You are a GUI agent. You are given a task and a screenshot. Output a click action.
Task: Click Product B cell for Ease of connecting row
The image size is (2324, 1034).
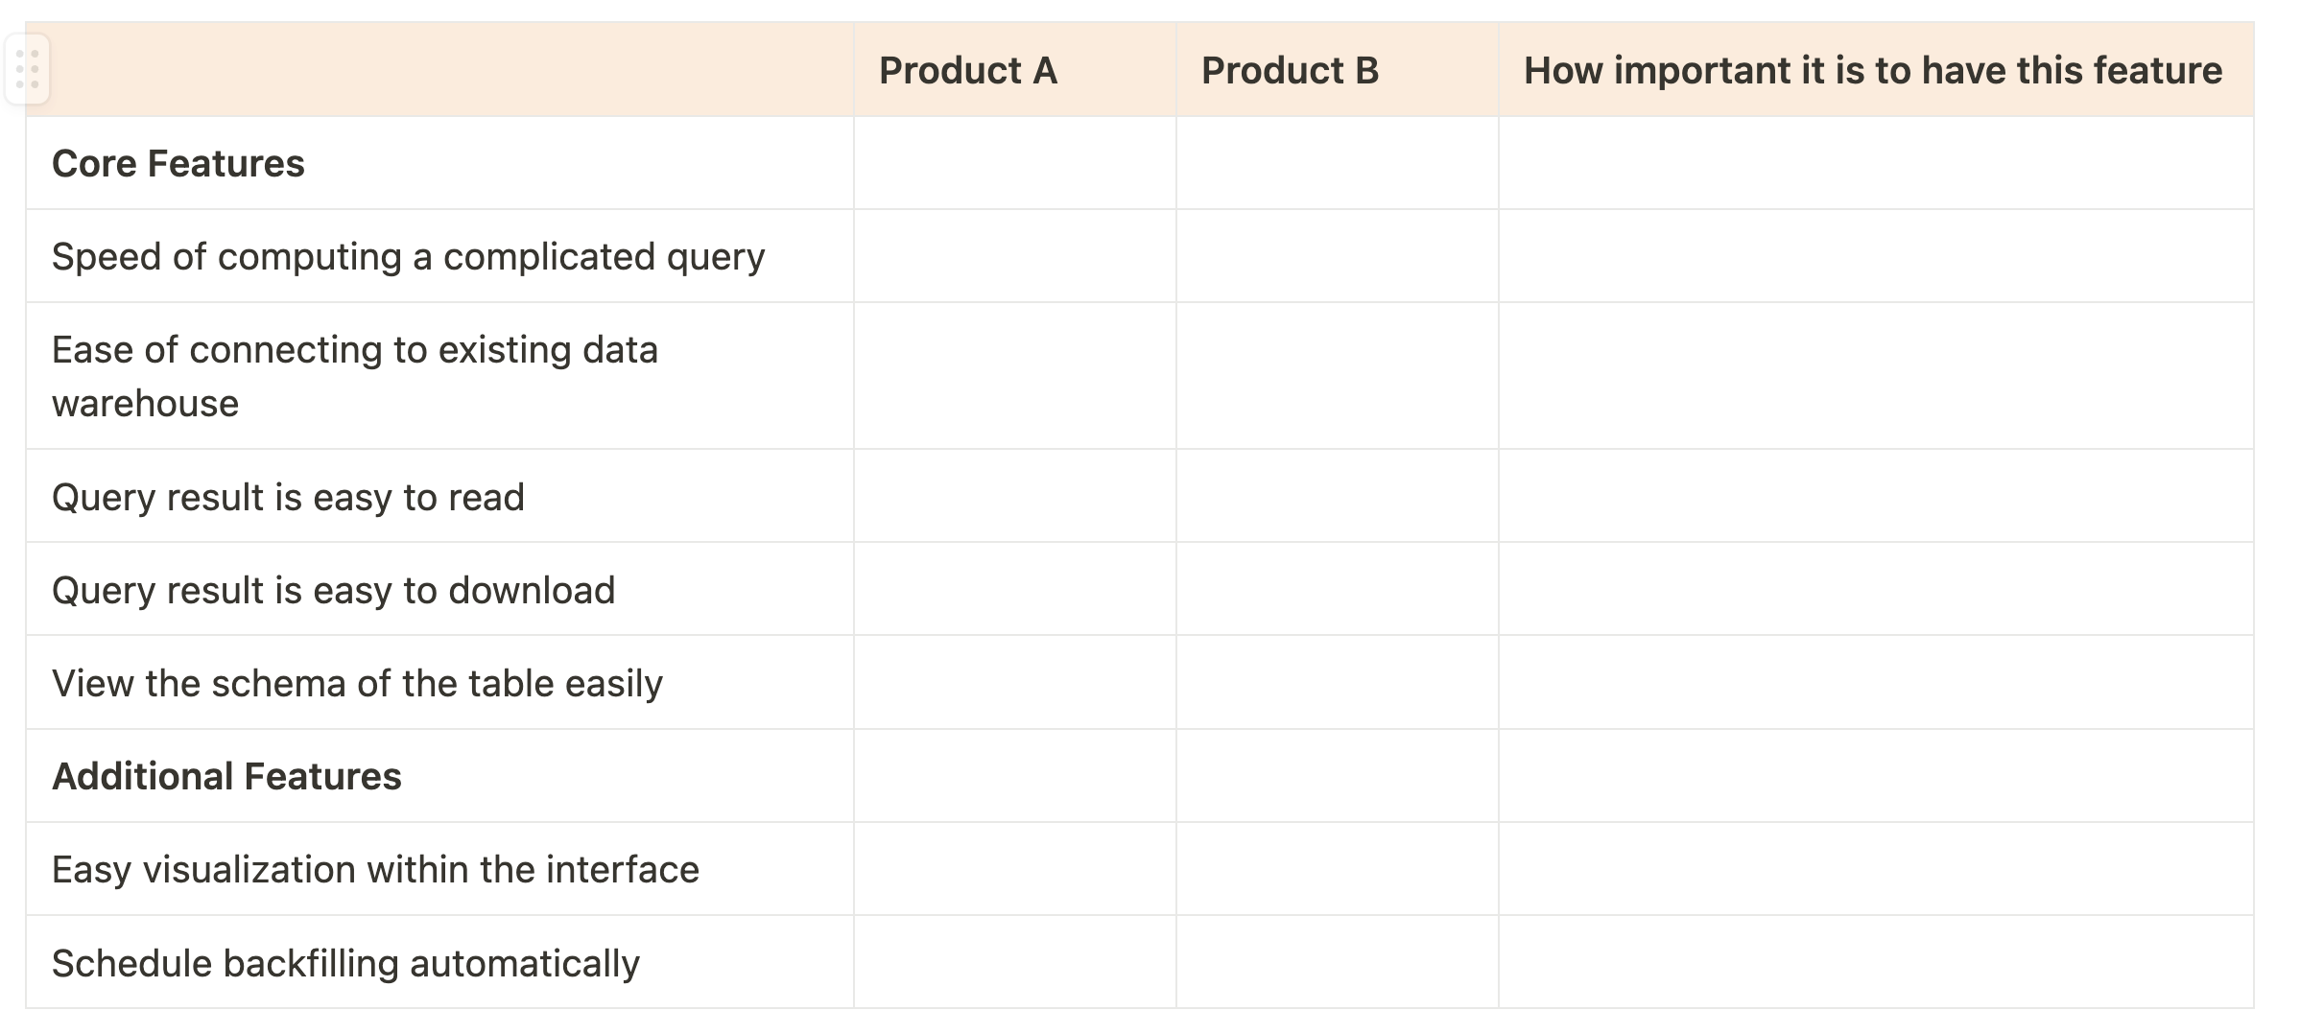point(1337,376)
